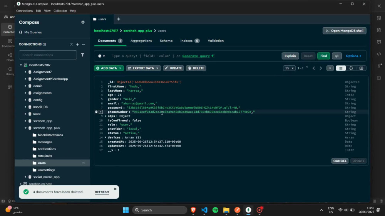
Task: Collapse the sarahah_app_plus database
Action: tap(25, 128)
